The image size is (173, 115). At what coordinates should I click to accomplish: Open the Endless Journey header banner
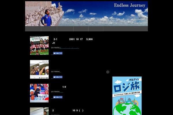coord(86,14)
